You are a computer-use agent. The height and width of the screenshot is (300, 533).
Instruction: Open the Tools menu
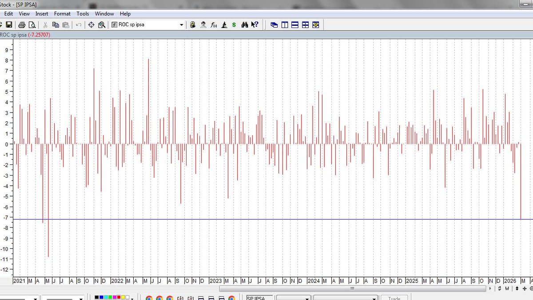[x=83, y=14]
